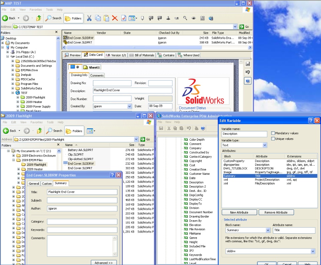This screenshot has height=265, width=321.
Task: Open data card help with the blue question icon
Action: [x=248, y=81]
